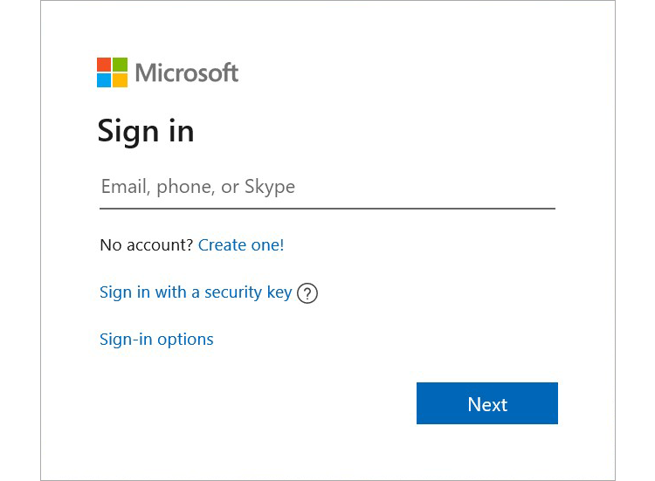Click the red square in Microsoft logo

pos(104,65)
